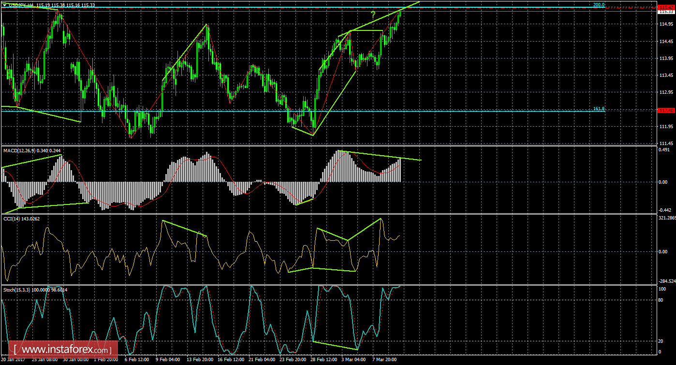The width and height of the screenshot is (676, 365).
Task: Click the 13 Feb 20:00 time label
Action: [x=200, y=360]
